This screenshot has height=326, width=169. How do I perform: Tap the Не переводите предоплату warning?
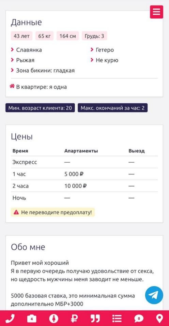53,212
